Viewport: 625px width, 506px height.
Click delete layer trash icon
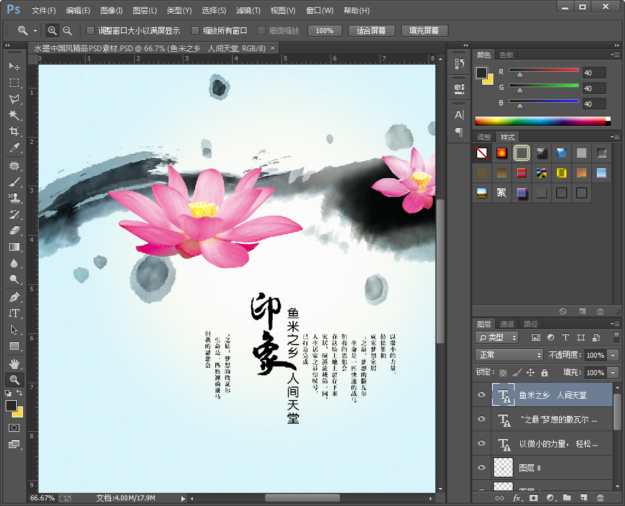coord(600,498)
